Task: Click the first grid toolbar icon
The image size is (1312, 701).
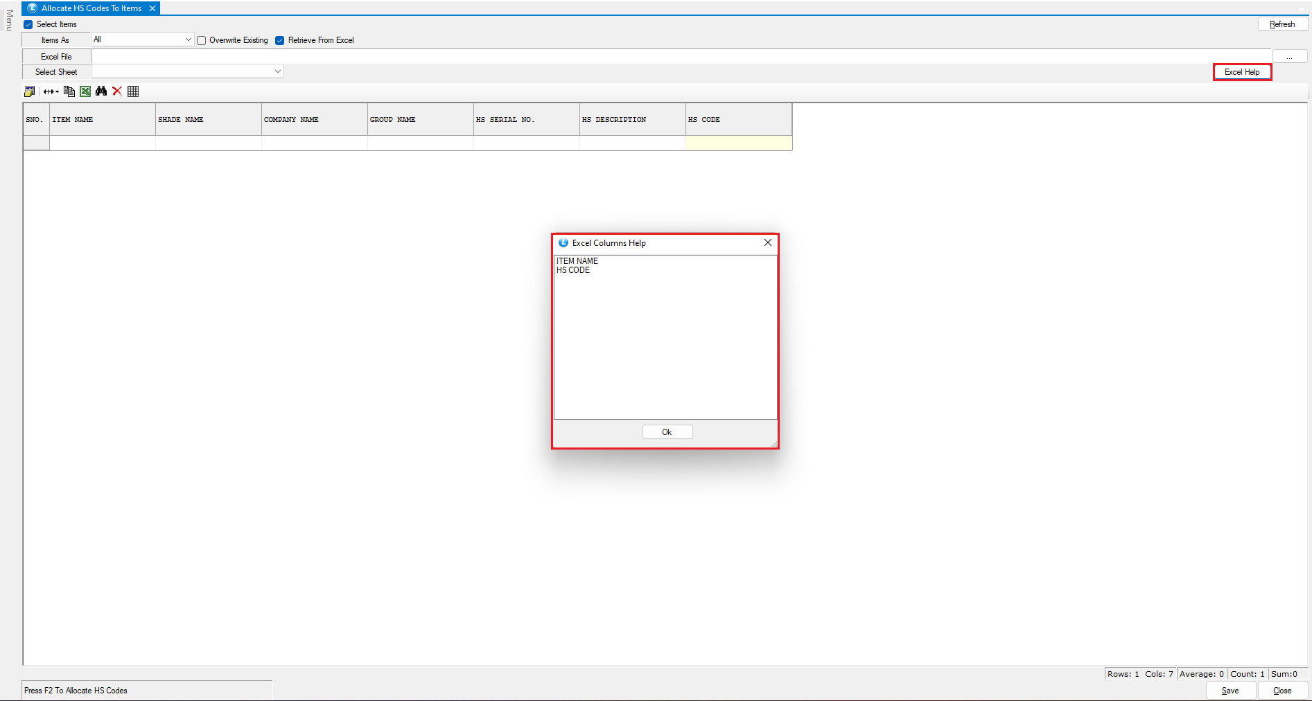Action: 29,91
